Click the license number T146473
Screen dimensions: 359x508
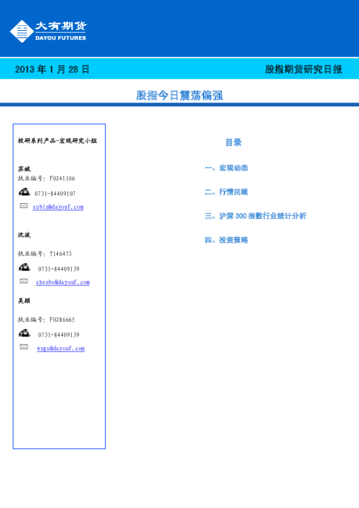(x=60, y=253)
